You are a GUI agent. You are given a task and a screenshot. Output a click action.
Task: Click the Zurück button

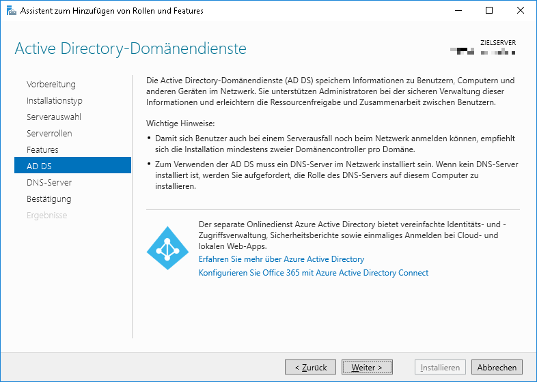(310, 367)
